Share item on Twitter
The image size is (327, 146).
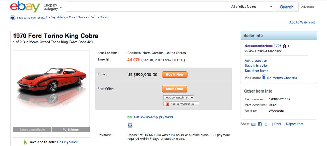point(266,124)
